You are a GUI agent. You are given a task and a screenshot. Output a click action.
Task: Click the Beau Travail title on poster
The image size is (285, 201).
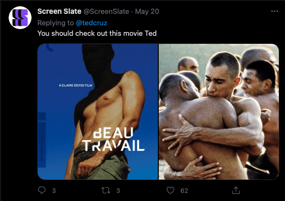(x=113, y=139)
